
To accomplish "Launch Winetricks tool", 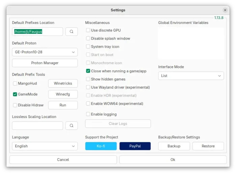I will (x=63, y=83).
